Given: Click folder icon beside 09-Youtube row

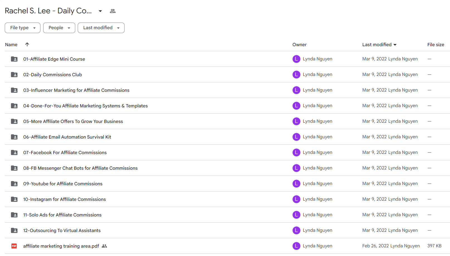Looking at the screenshot, I should click(x=14, y=184).
